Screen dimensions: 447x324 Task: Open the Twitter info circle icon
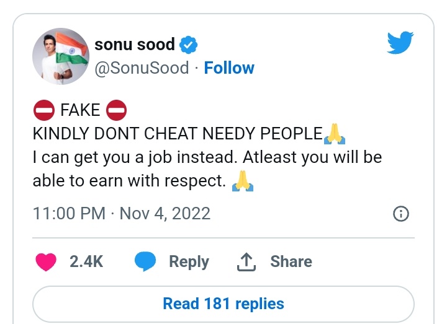coord(402,214)
